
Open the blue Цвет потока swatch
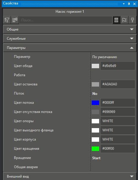point(95,103)
